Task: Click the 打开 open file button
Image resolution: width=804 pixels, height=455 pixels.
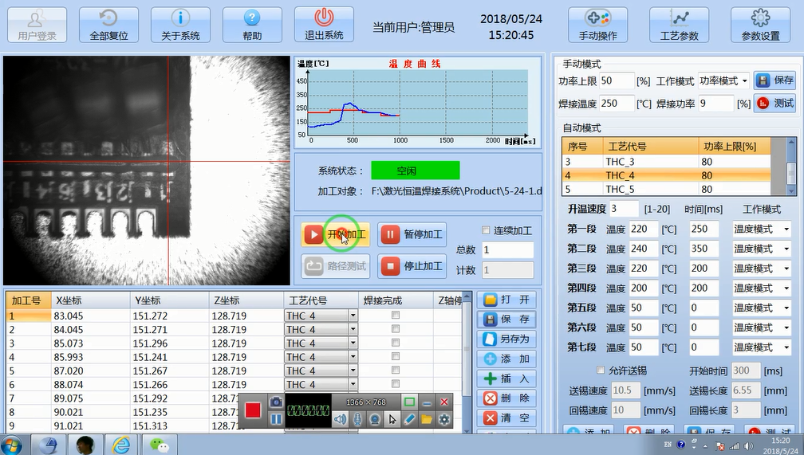Action: click(x=506, y=300)
